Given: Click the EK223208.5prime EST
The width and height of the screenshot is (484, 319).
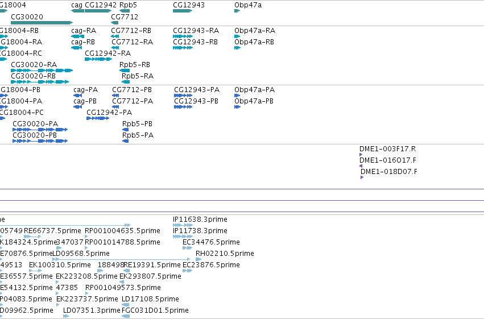Looking at the screenshot, I should click(x=57, y=282).
